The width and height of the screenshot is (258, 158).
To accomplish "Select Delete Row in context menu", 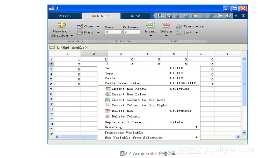I will (x=149, y=111).
